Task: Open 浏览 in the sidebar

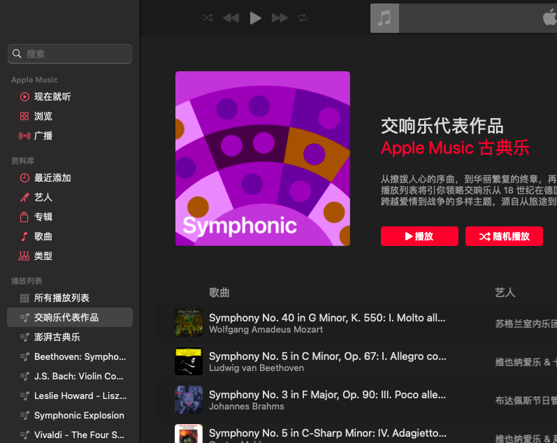Action: point(70,116)
